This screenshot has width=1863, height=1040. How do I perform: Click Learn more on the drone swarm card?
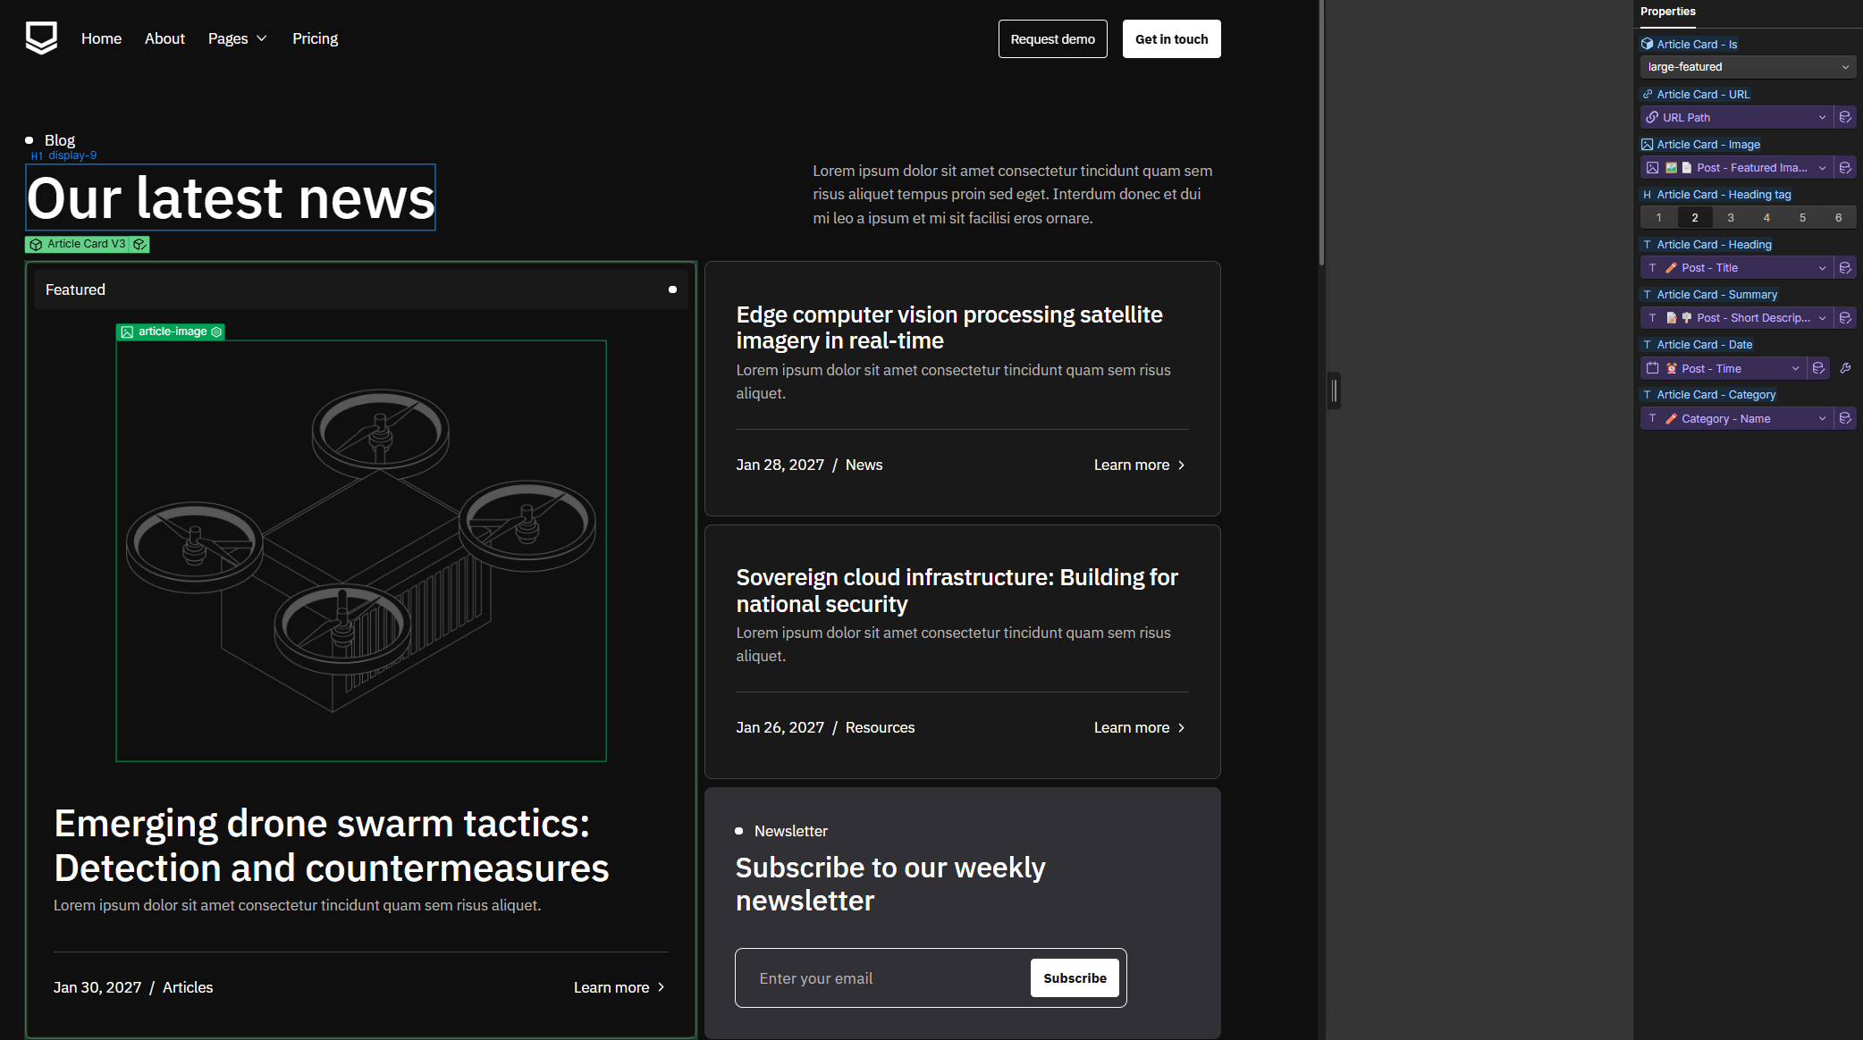coord(620,987)
